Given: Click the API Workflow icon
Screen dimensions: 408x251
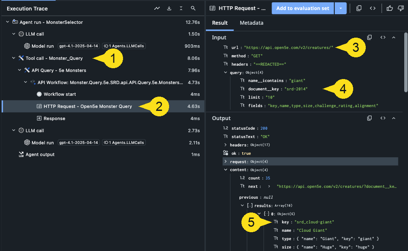Looking at the screenshot, I should pyautogui.click(x=33, y=82).
